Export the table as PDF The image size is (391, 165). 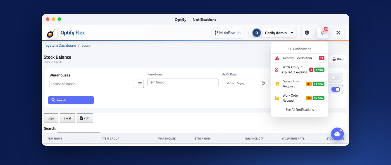pyautogui.click(x=85, y=118)
